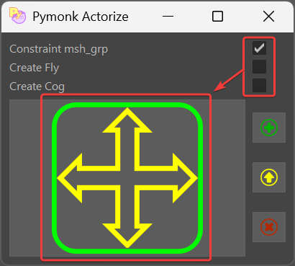Click the upward arrowhead of the yellow cross
The height and width of the screenshot is (266, 295).
coord(127,120)
